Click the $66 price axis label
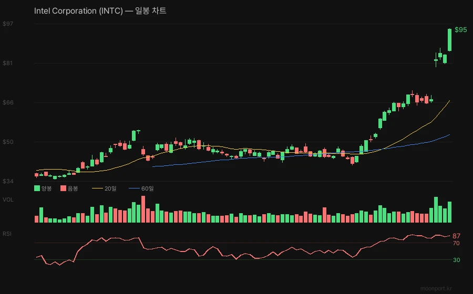The height and width of the screenshot is (294, 473). [8, 102]
